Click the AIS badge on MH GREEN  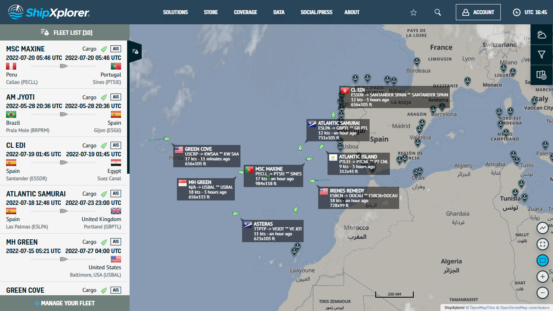(x=116, y=242)
